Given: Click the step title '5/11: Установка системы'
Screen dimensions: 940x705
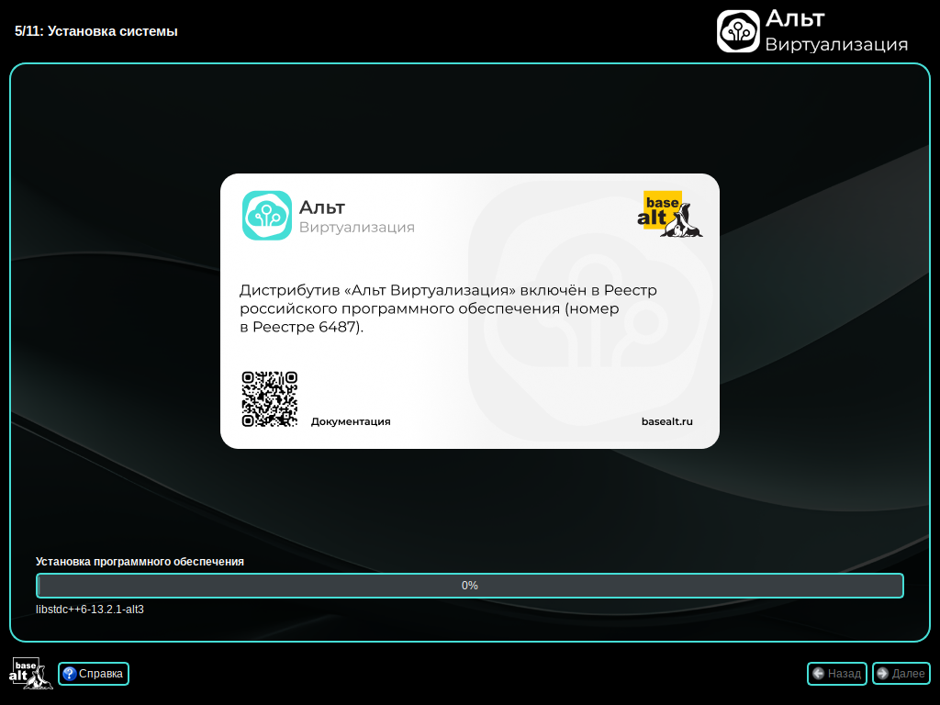Looking at the screenshot, I should [x=96, y=31].
